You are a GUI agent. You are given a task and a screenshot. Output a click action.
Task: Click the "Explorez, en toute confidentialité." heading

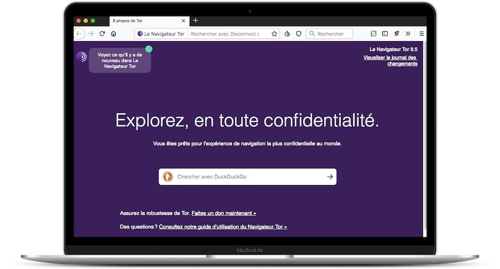tap(247, 121)
